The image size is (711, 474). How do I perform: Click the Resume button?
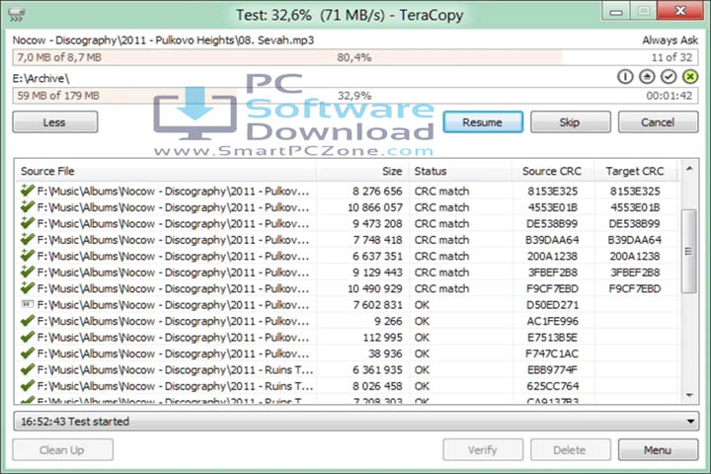coord(483,122)
